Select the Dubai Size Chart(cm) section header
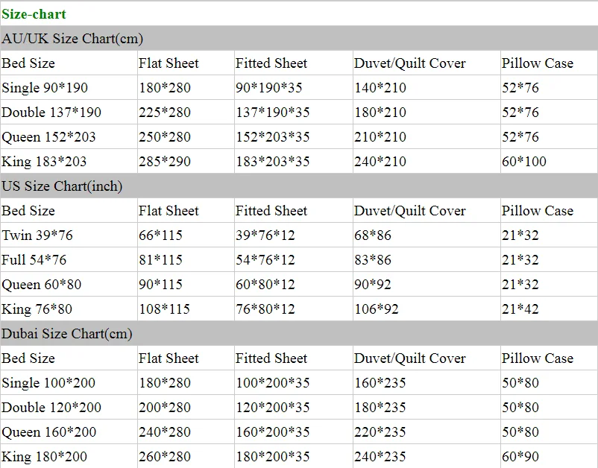The width and height of the screenshot is (598, 468). click(x=67, y=333)
